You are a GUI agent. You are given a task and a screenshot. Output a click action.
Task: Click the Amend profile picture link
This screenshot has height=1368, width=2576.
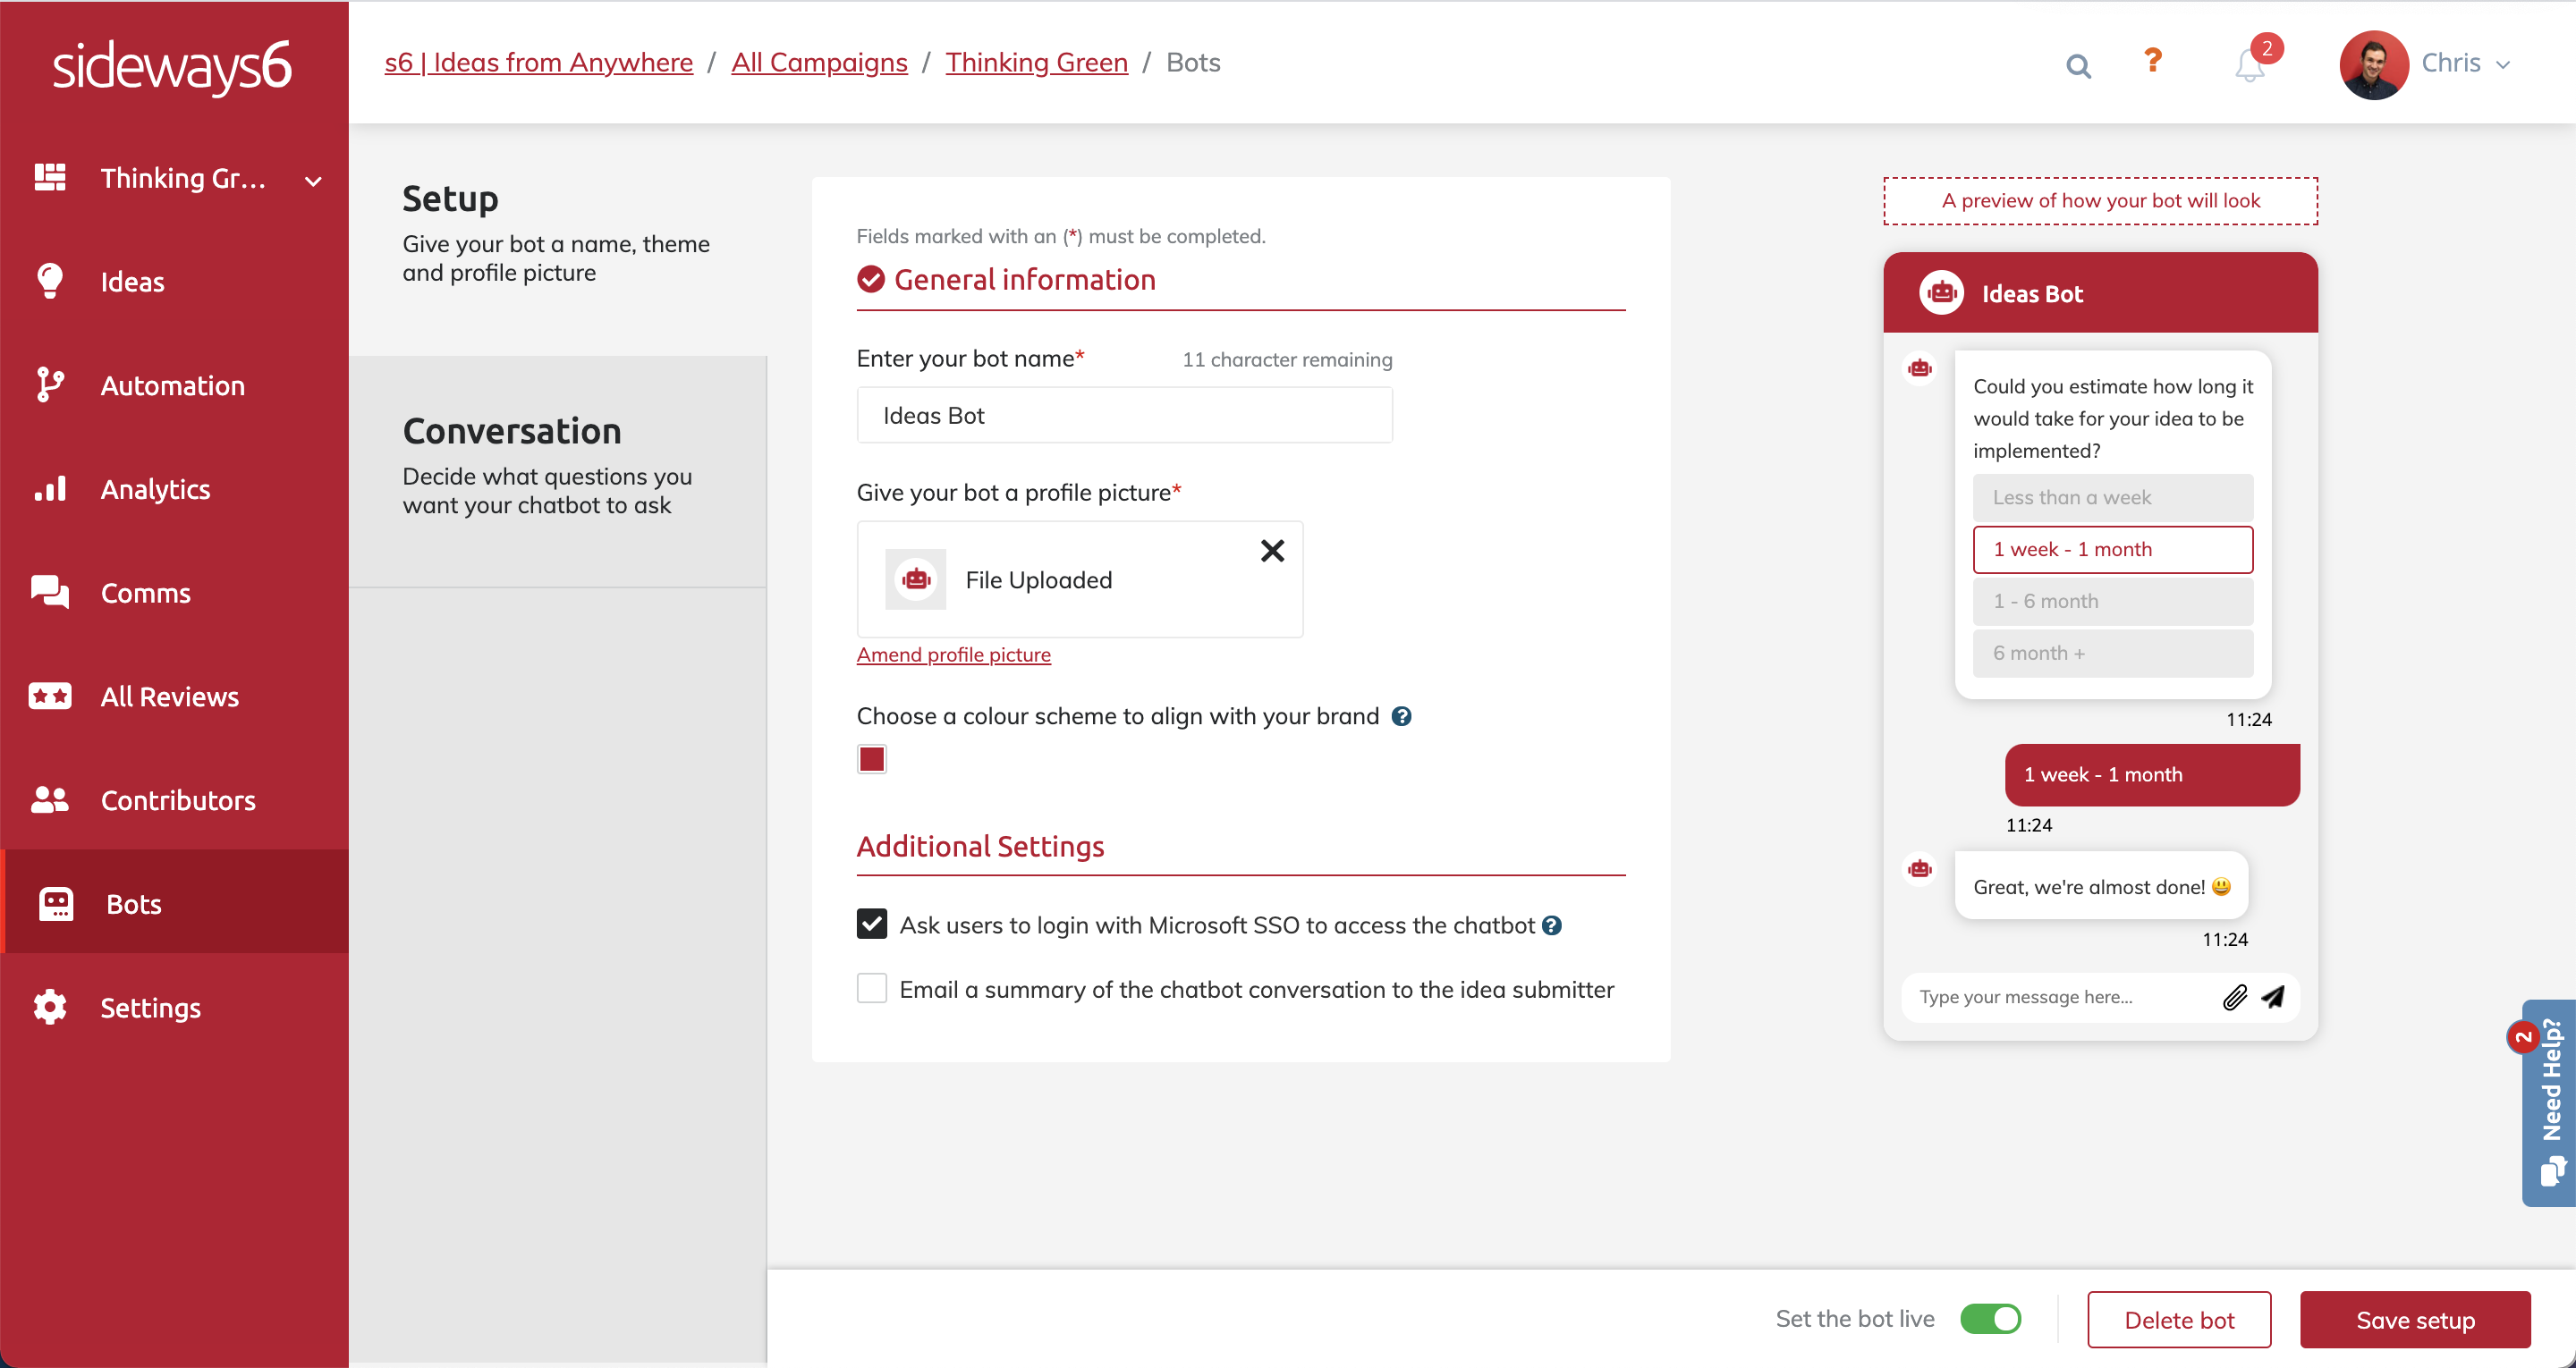(x=953, y=655)
